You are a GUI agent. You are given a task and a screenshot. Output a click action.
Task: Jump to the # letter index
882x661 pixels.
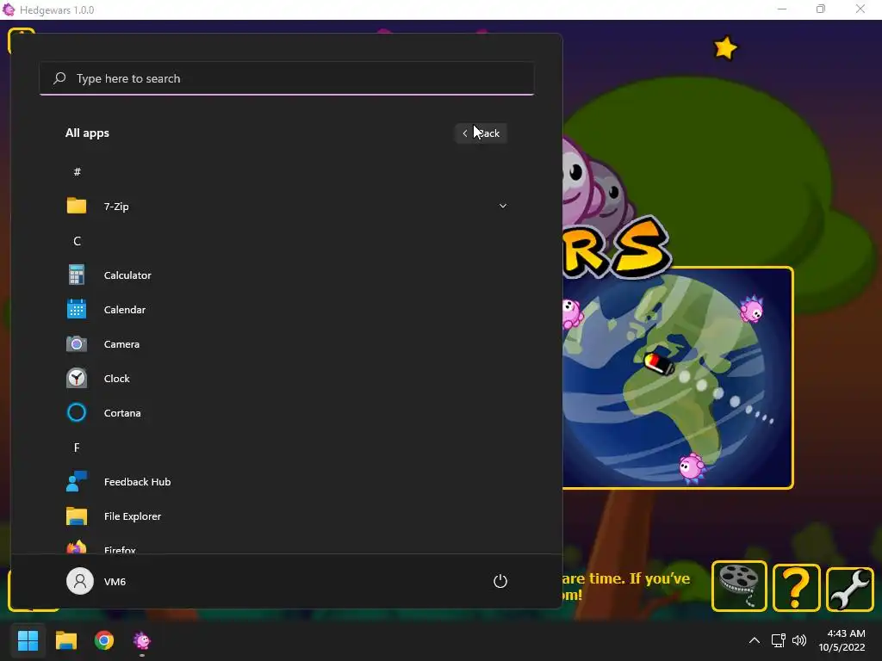77,171
